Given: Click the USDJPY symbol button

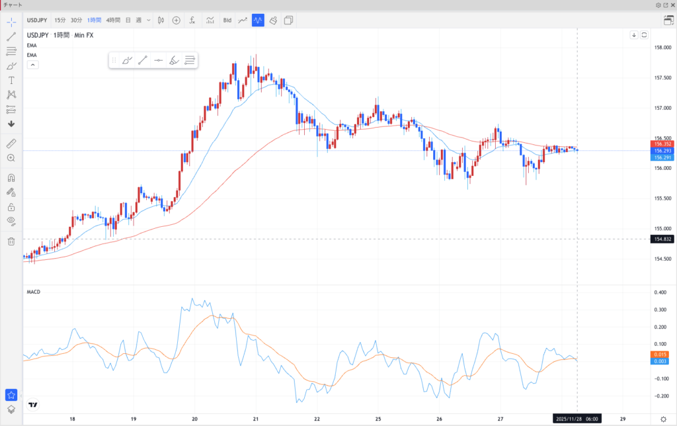Looking at the screenshot, I should click(x=38, y=21).
